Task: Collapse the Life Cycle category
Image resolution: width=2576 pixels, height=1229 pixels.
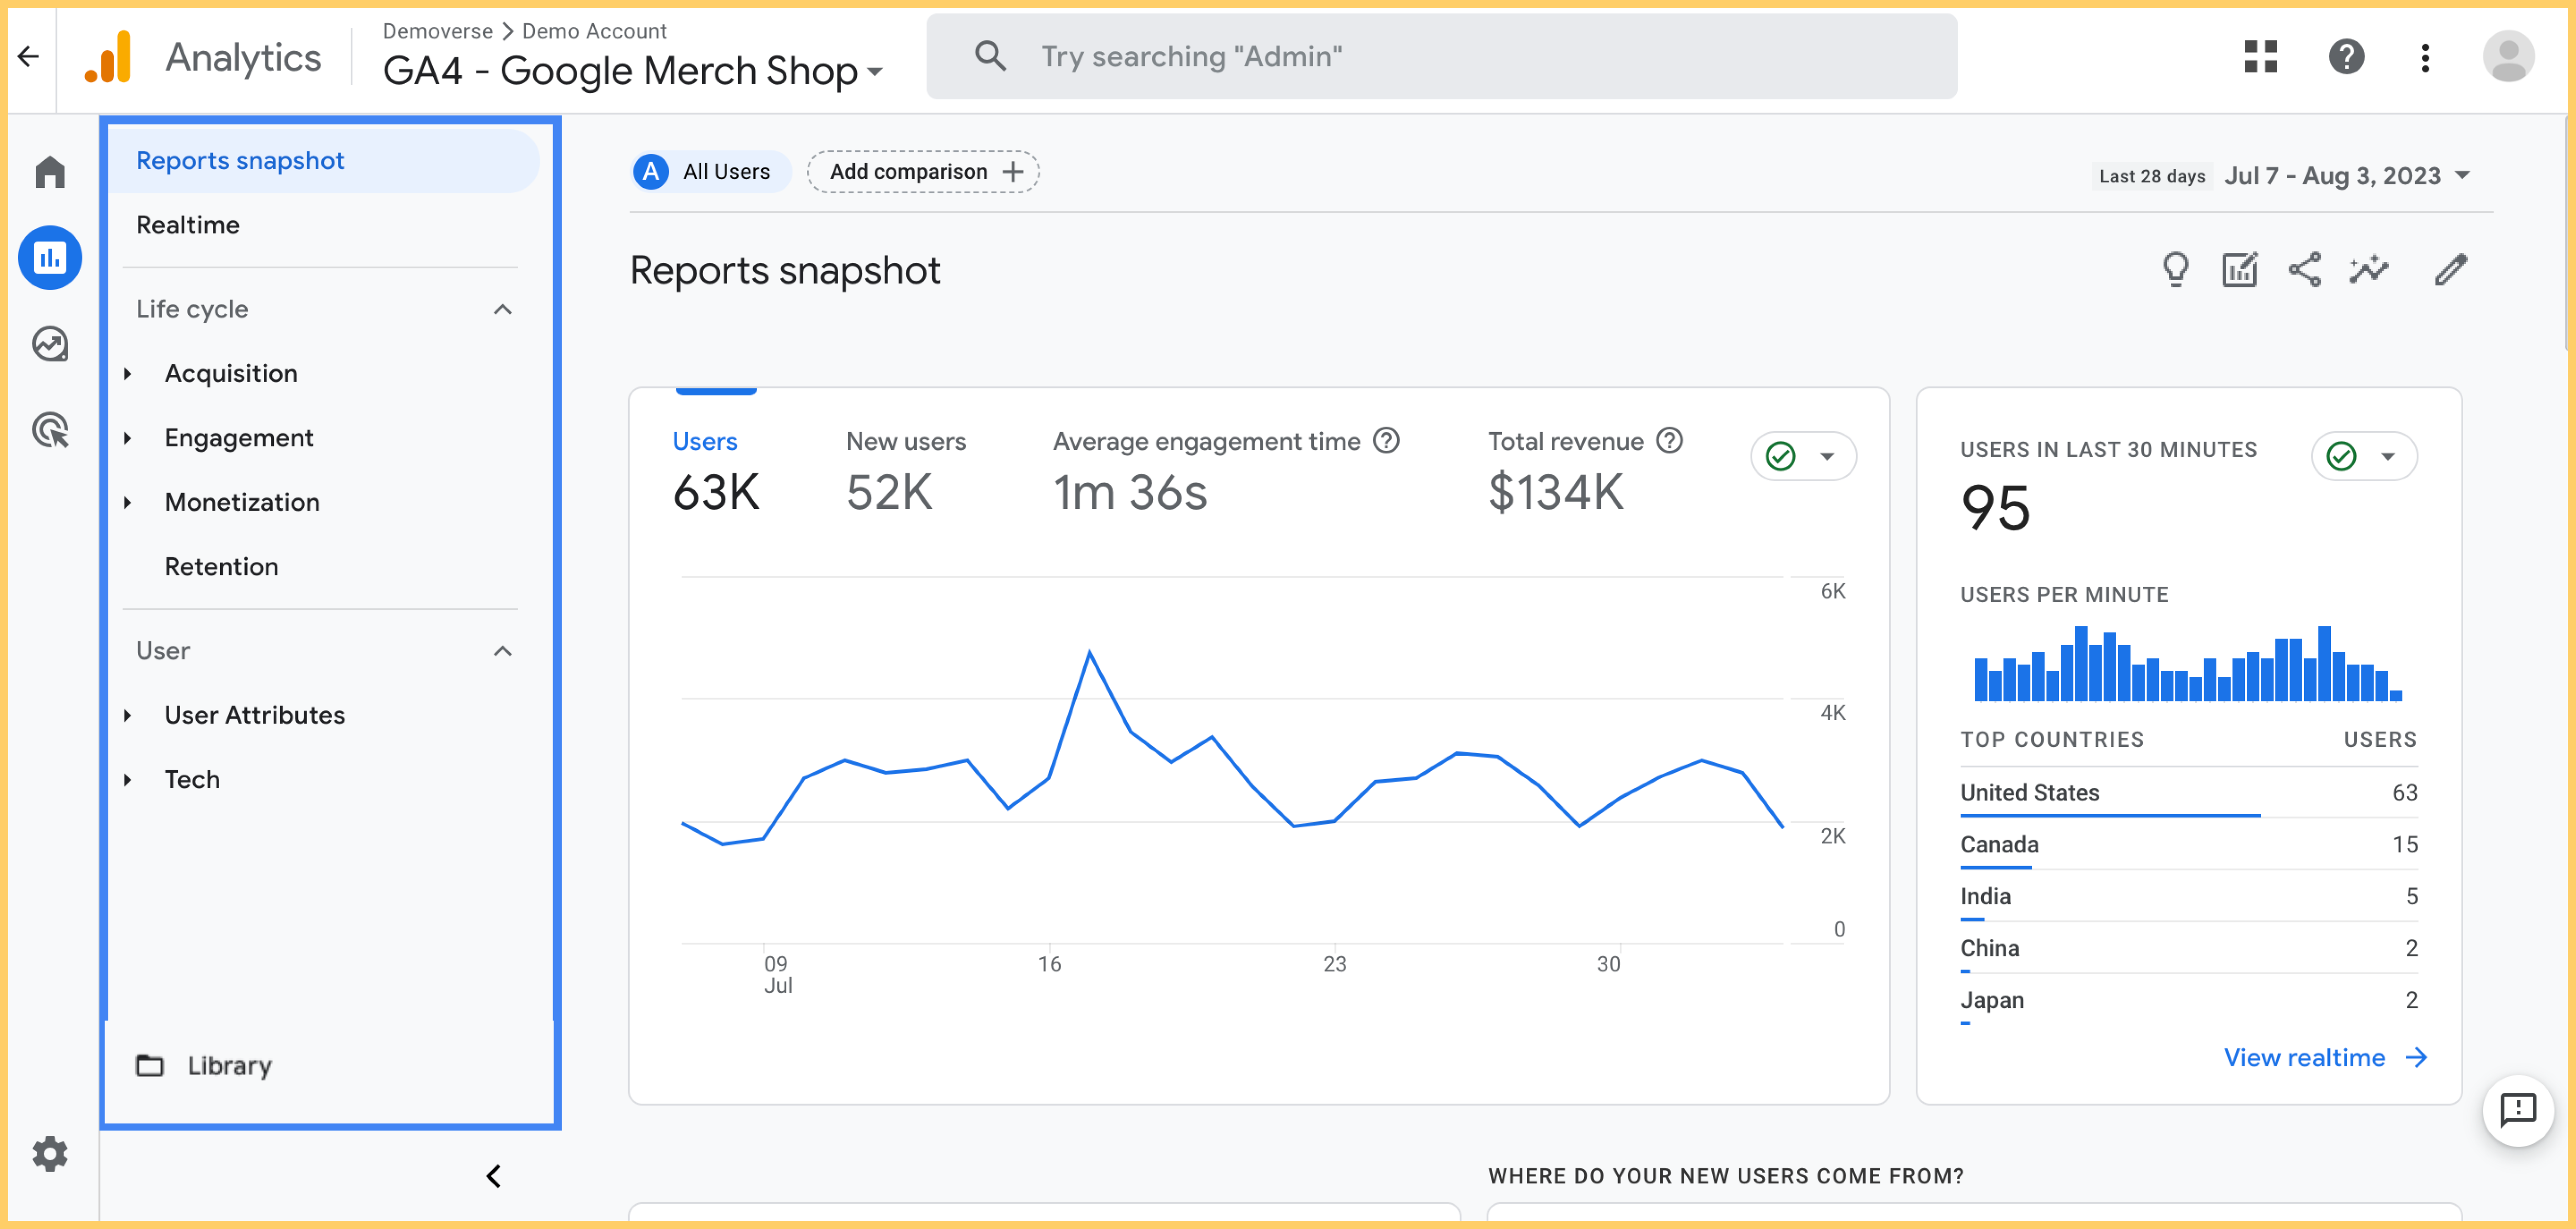Action: tap(506, 309)
